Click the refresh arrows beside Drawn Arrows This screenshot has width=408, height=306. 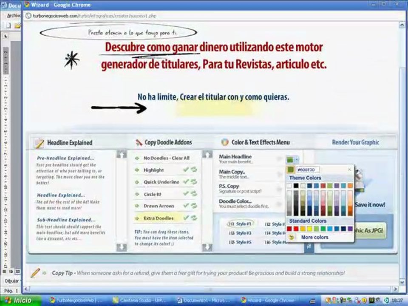tap(194, 206)
